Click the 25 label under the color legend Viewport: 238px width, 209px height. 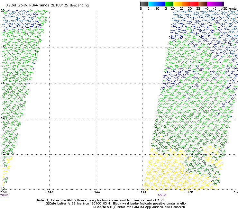(x=182, y=9)
